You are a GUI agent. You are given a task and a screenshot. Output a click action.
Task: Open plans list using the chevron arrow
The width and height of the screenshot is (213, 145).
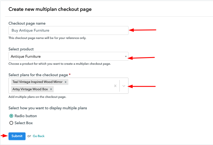pos(124,86)
